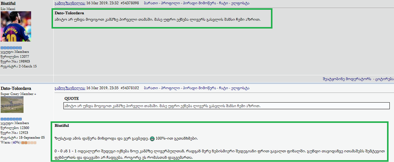This screenshot has width=394, height=162.
Task: Click the orange warn level bar
Action: coord(29,143)
